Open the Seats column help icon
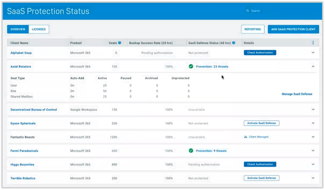This screenshot has height=190, width=325. [x=120, y=43]
